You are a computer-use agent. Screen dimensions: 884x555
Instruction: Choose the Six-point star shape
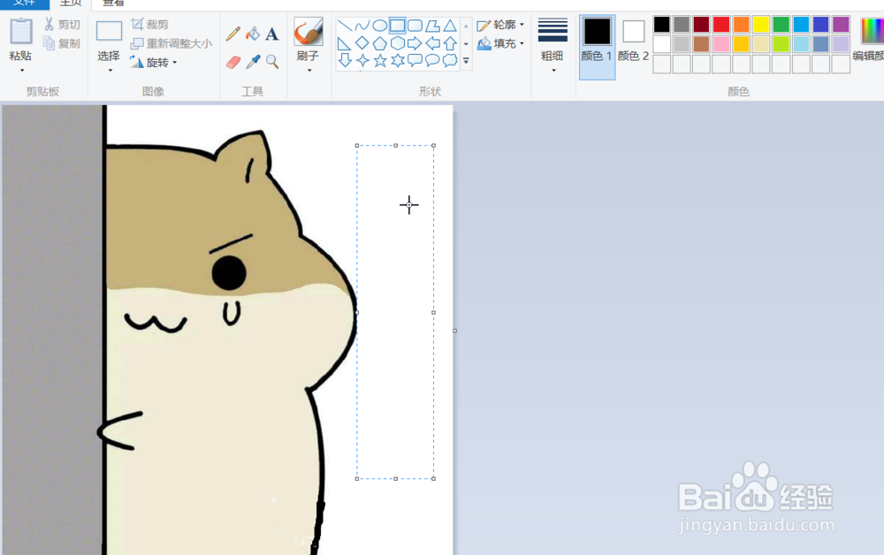click(x=398, y=60)
